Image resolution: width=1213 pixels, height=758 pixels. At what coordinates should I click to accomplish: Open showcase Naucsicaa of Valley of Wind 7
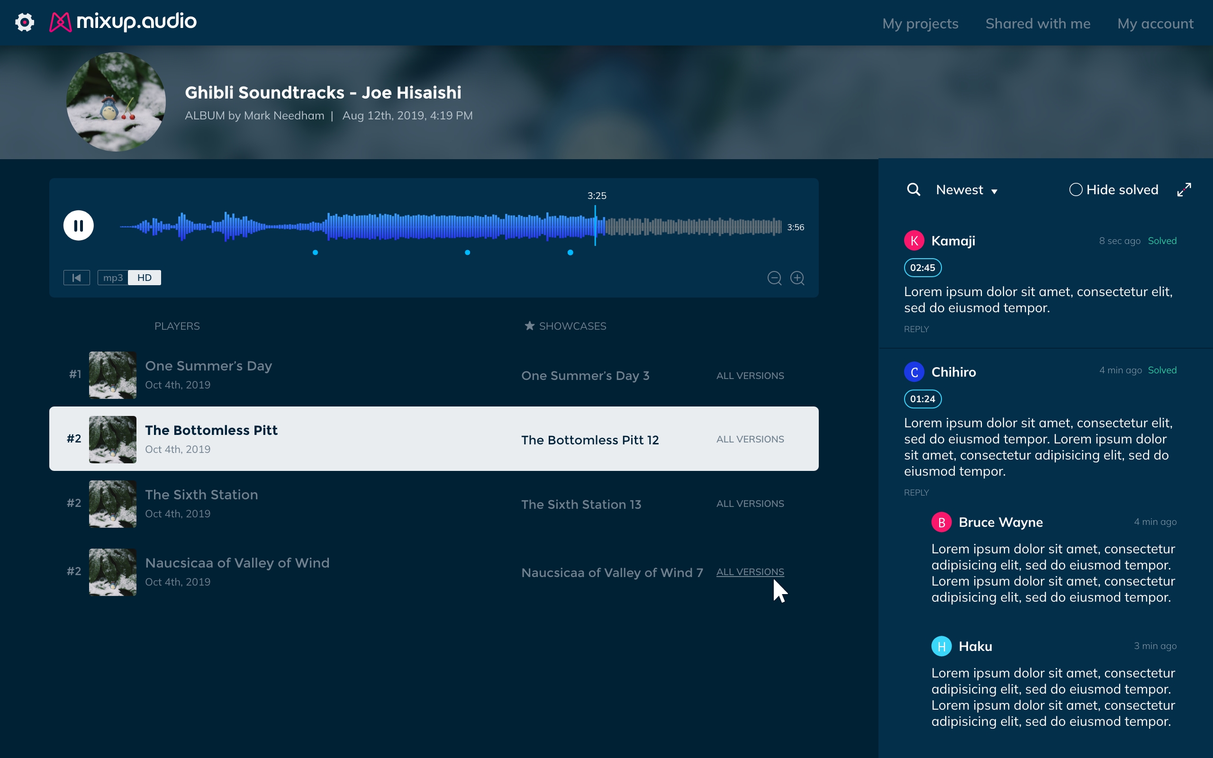(x=612, y=572)
